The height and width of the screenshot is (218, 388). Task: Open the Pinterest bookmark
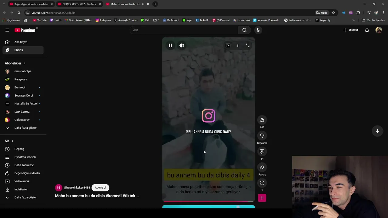tap(221, 20)
